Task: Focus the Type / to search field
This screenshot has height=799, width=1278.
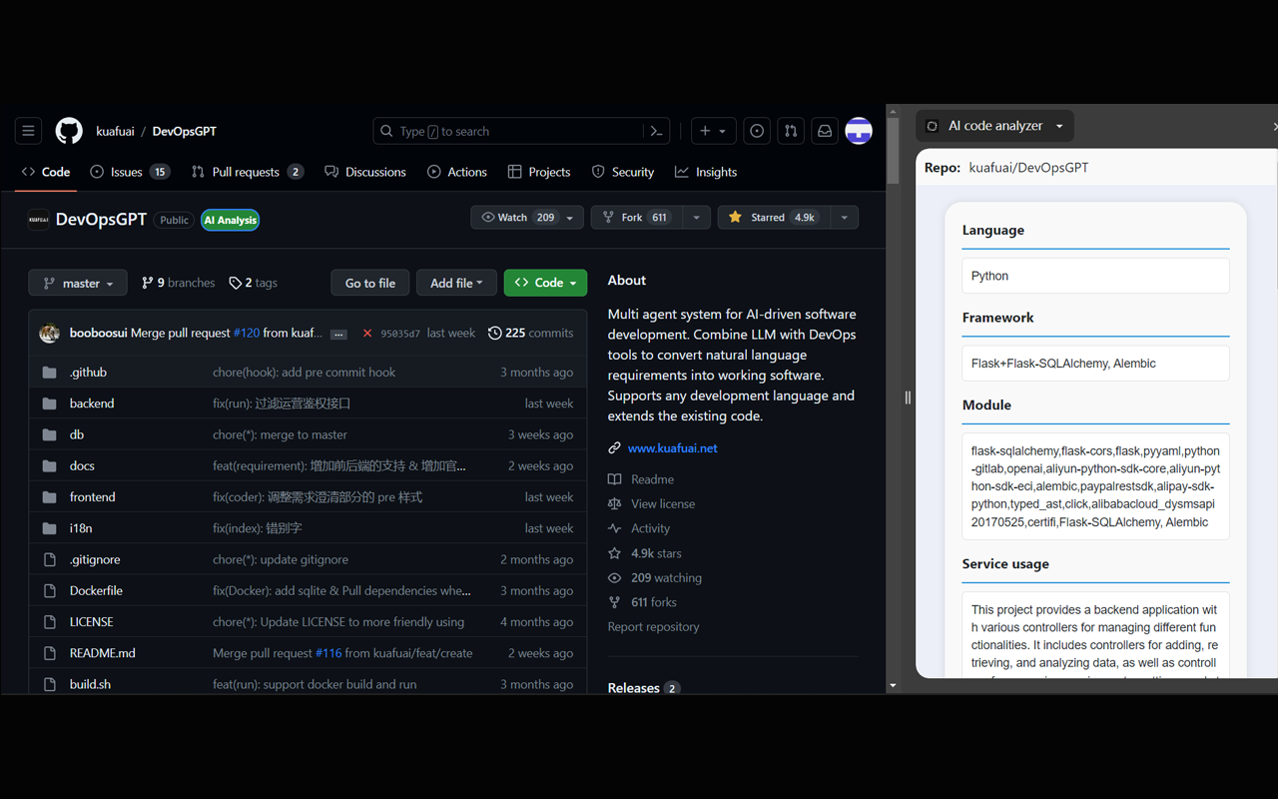Action: tap(520, 131)
